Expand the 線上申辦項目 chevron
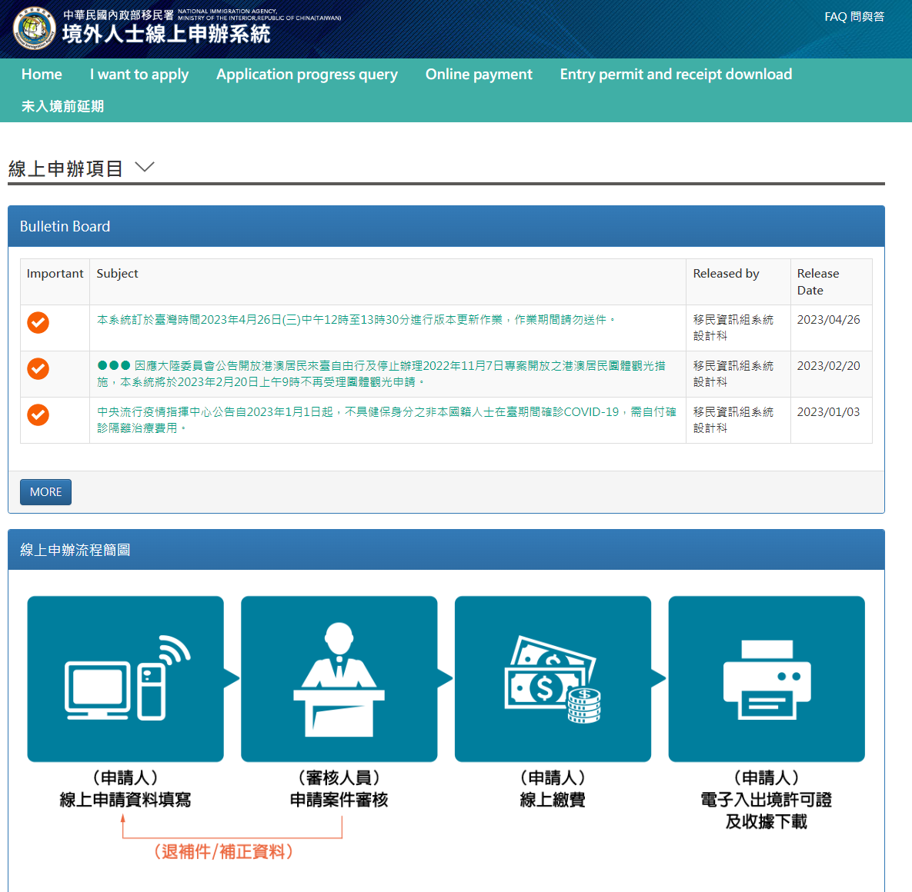Screen dimensions: 912x892 click(x=145, y=167)
